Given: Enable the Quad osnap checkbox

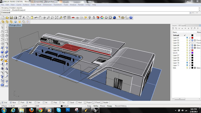Looking at the screenshot, I should 68,103.
